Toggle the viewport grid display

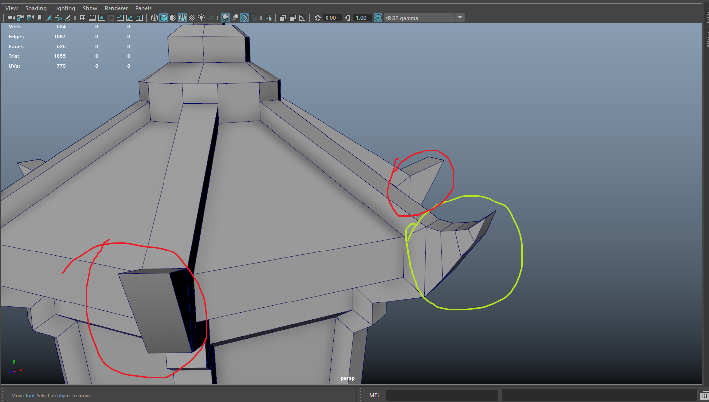click(x=82, y=17)
